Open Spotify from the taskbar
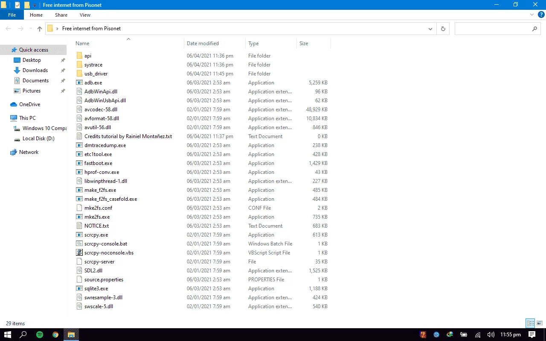This screenshot has width=546, height=341. click(x=40, y=335)
